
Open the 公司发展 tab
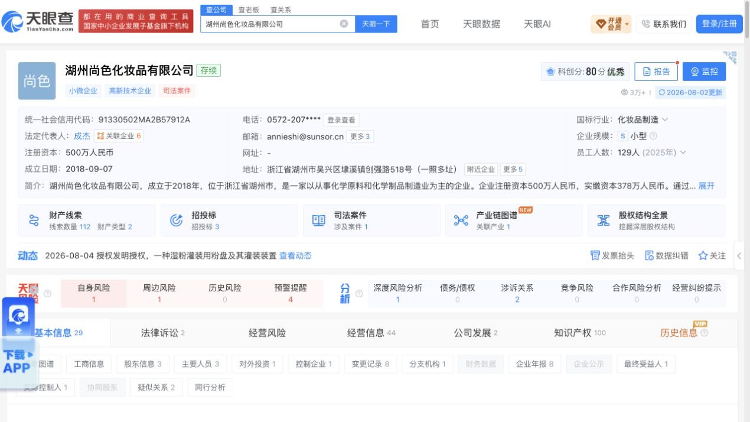pos(475,333)
